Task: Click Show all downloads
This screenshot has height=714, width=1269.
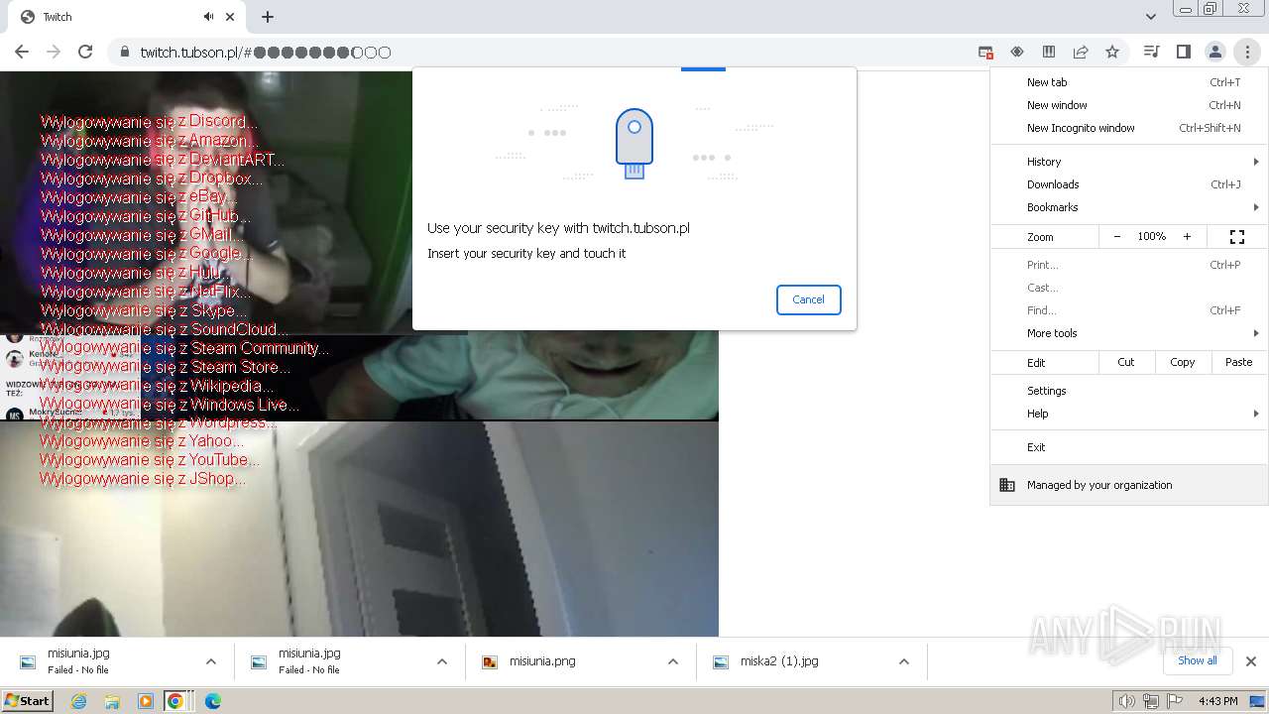Action: click(1198, 660)
